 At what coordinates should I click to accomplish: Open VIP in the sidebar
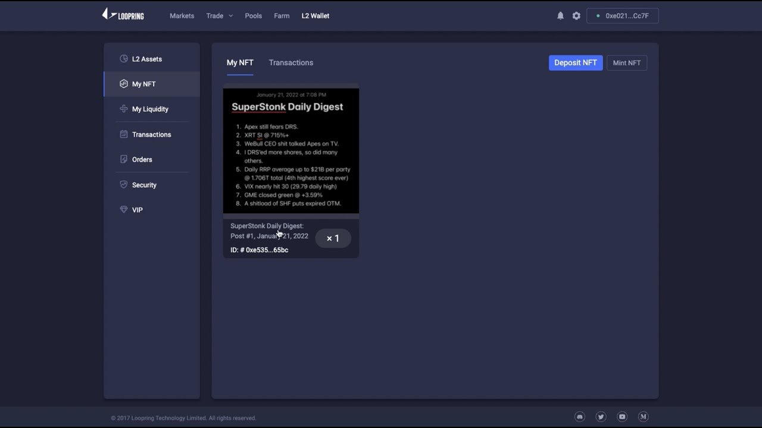point(152,210)
